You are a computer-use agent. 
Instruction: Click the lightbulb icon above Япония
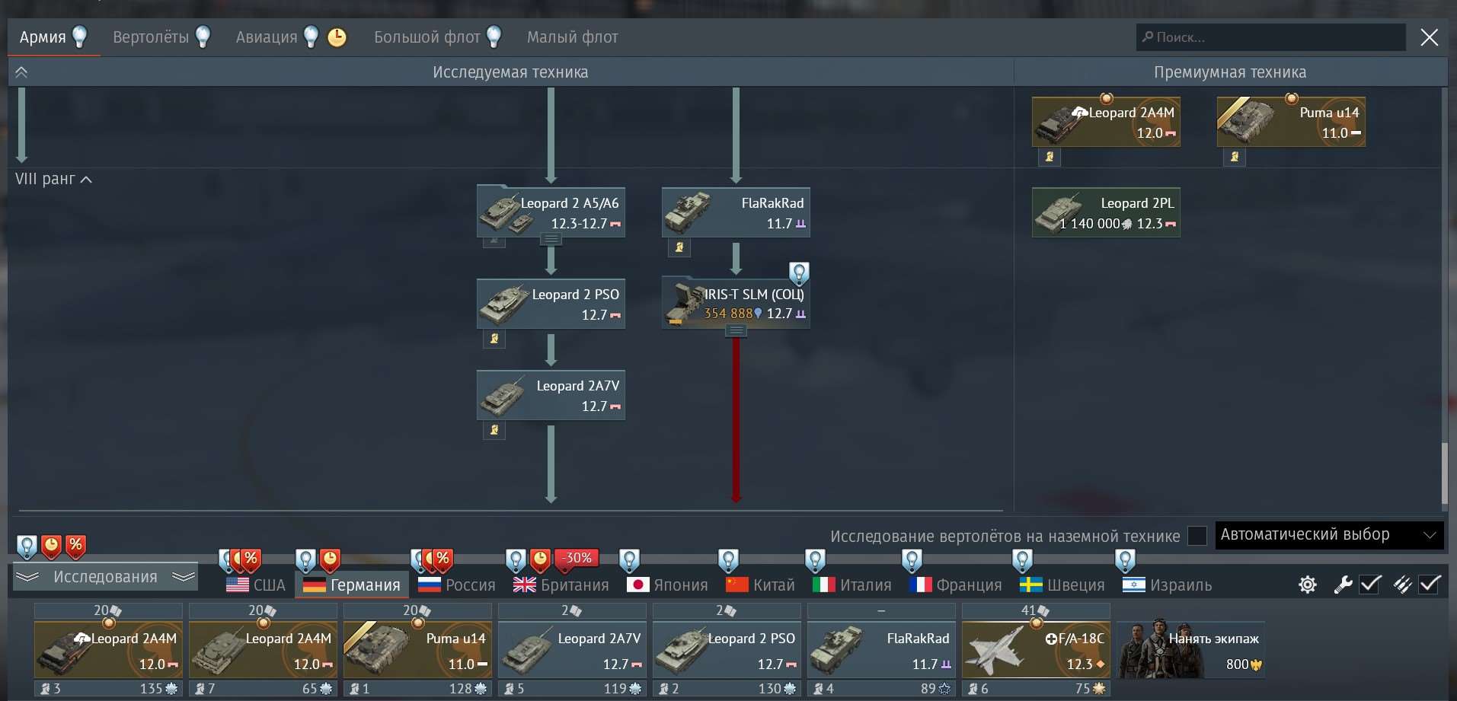[629, 559]
